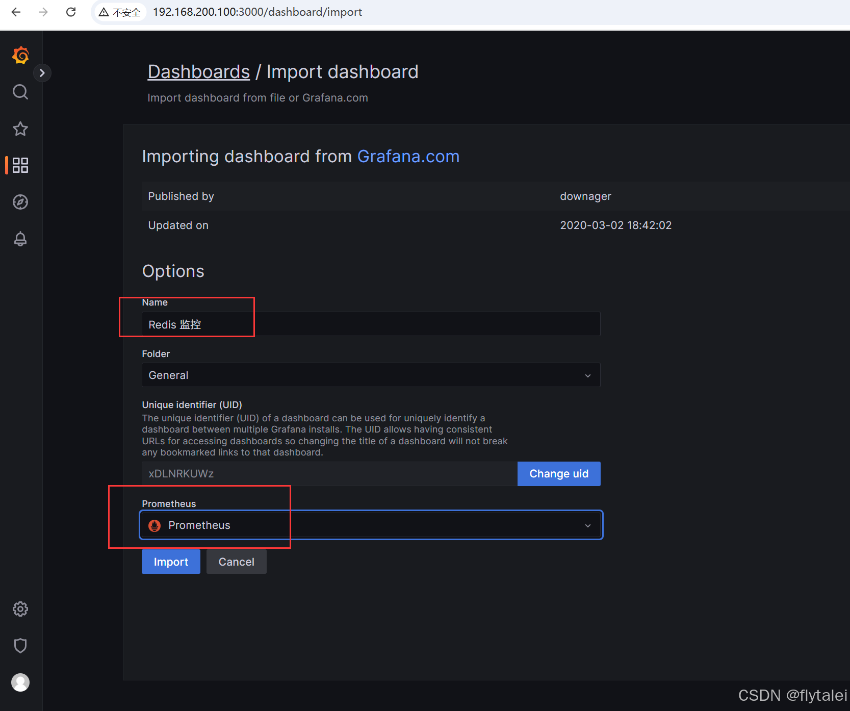This screenshot has height=711, width=850.
Task: Open the Grafana.com link in heading
Action: (408, 156)
